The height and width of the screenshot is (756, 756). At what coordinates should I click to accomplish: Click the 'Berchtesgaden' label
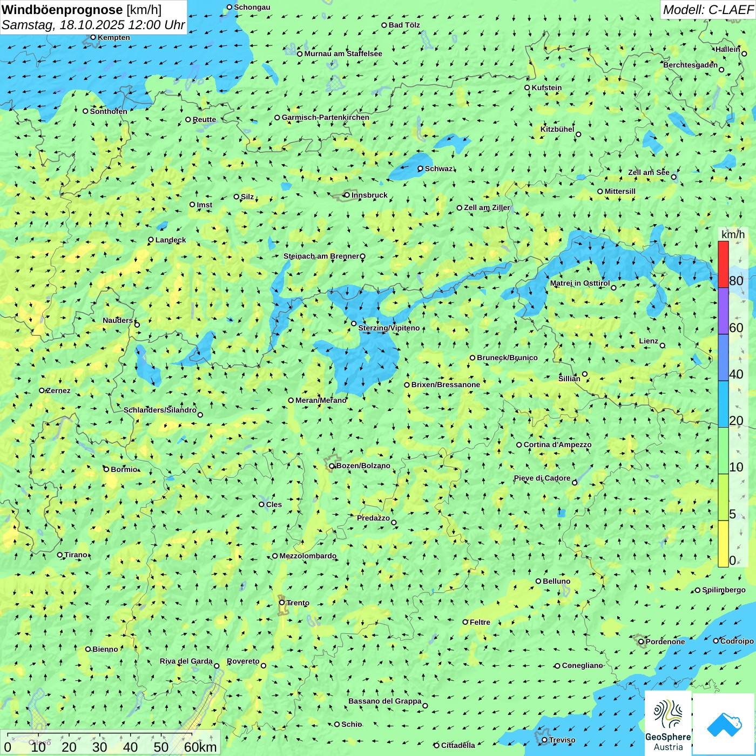pos(691,65)
